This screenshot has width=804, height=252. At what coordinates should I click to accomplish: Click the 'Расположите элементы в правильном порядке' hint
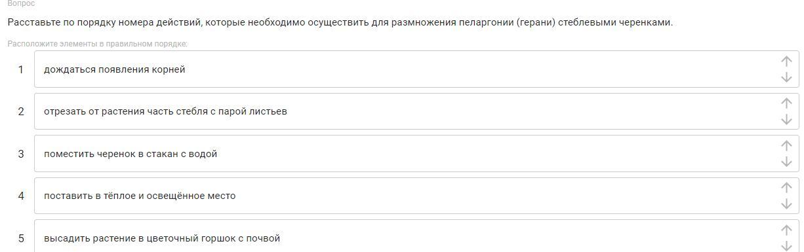coord(97,44)
